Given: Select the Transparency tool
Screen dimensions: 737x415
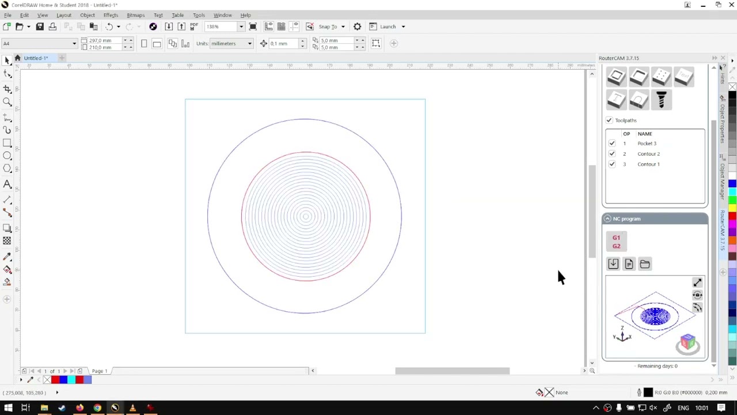Looking at the screenshot, I should click(7, 241).
